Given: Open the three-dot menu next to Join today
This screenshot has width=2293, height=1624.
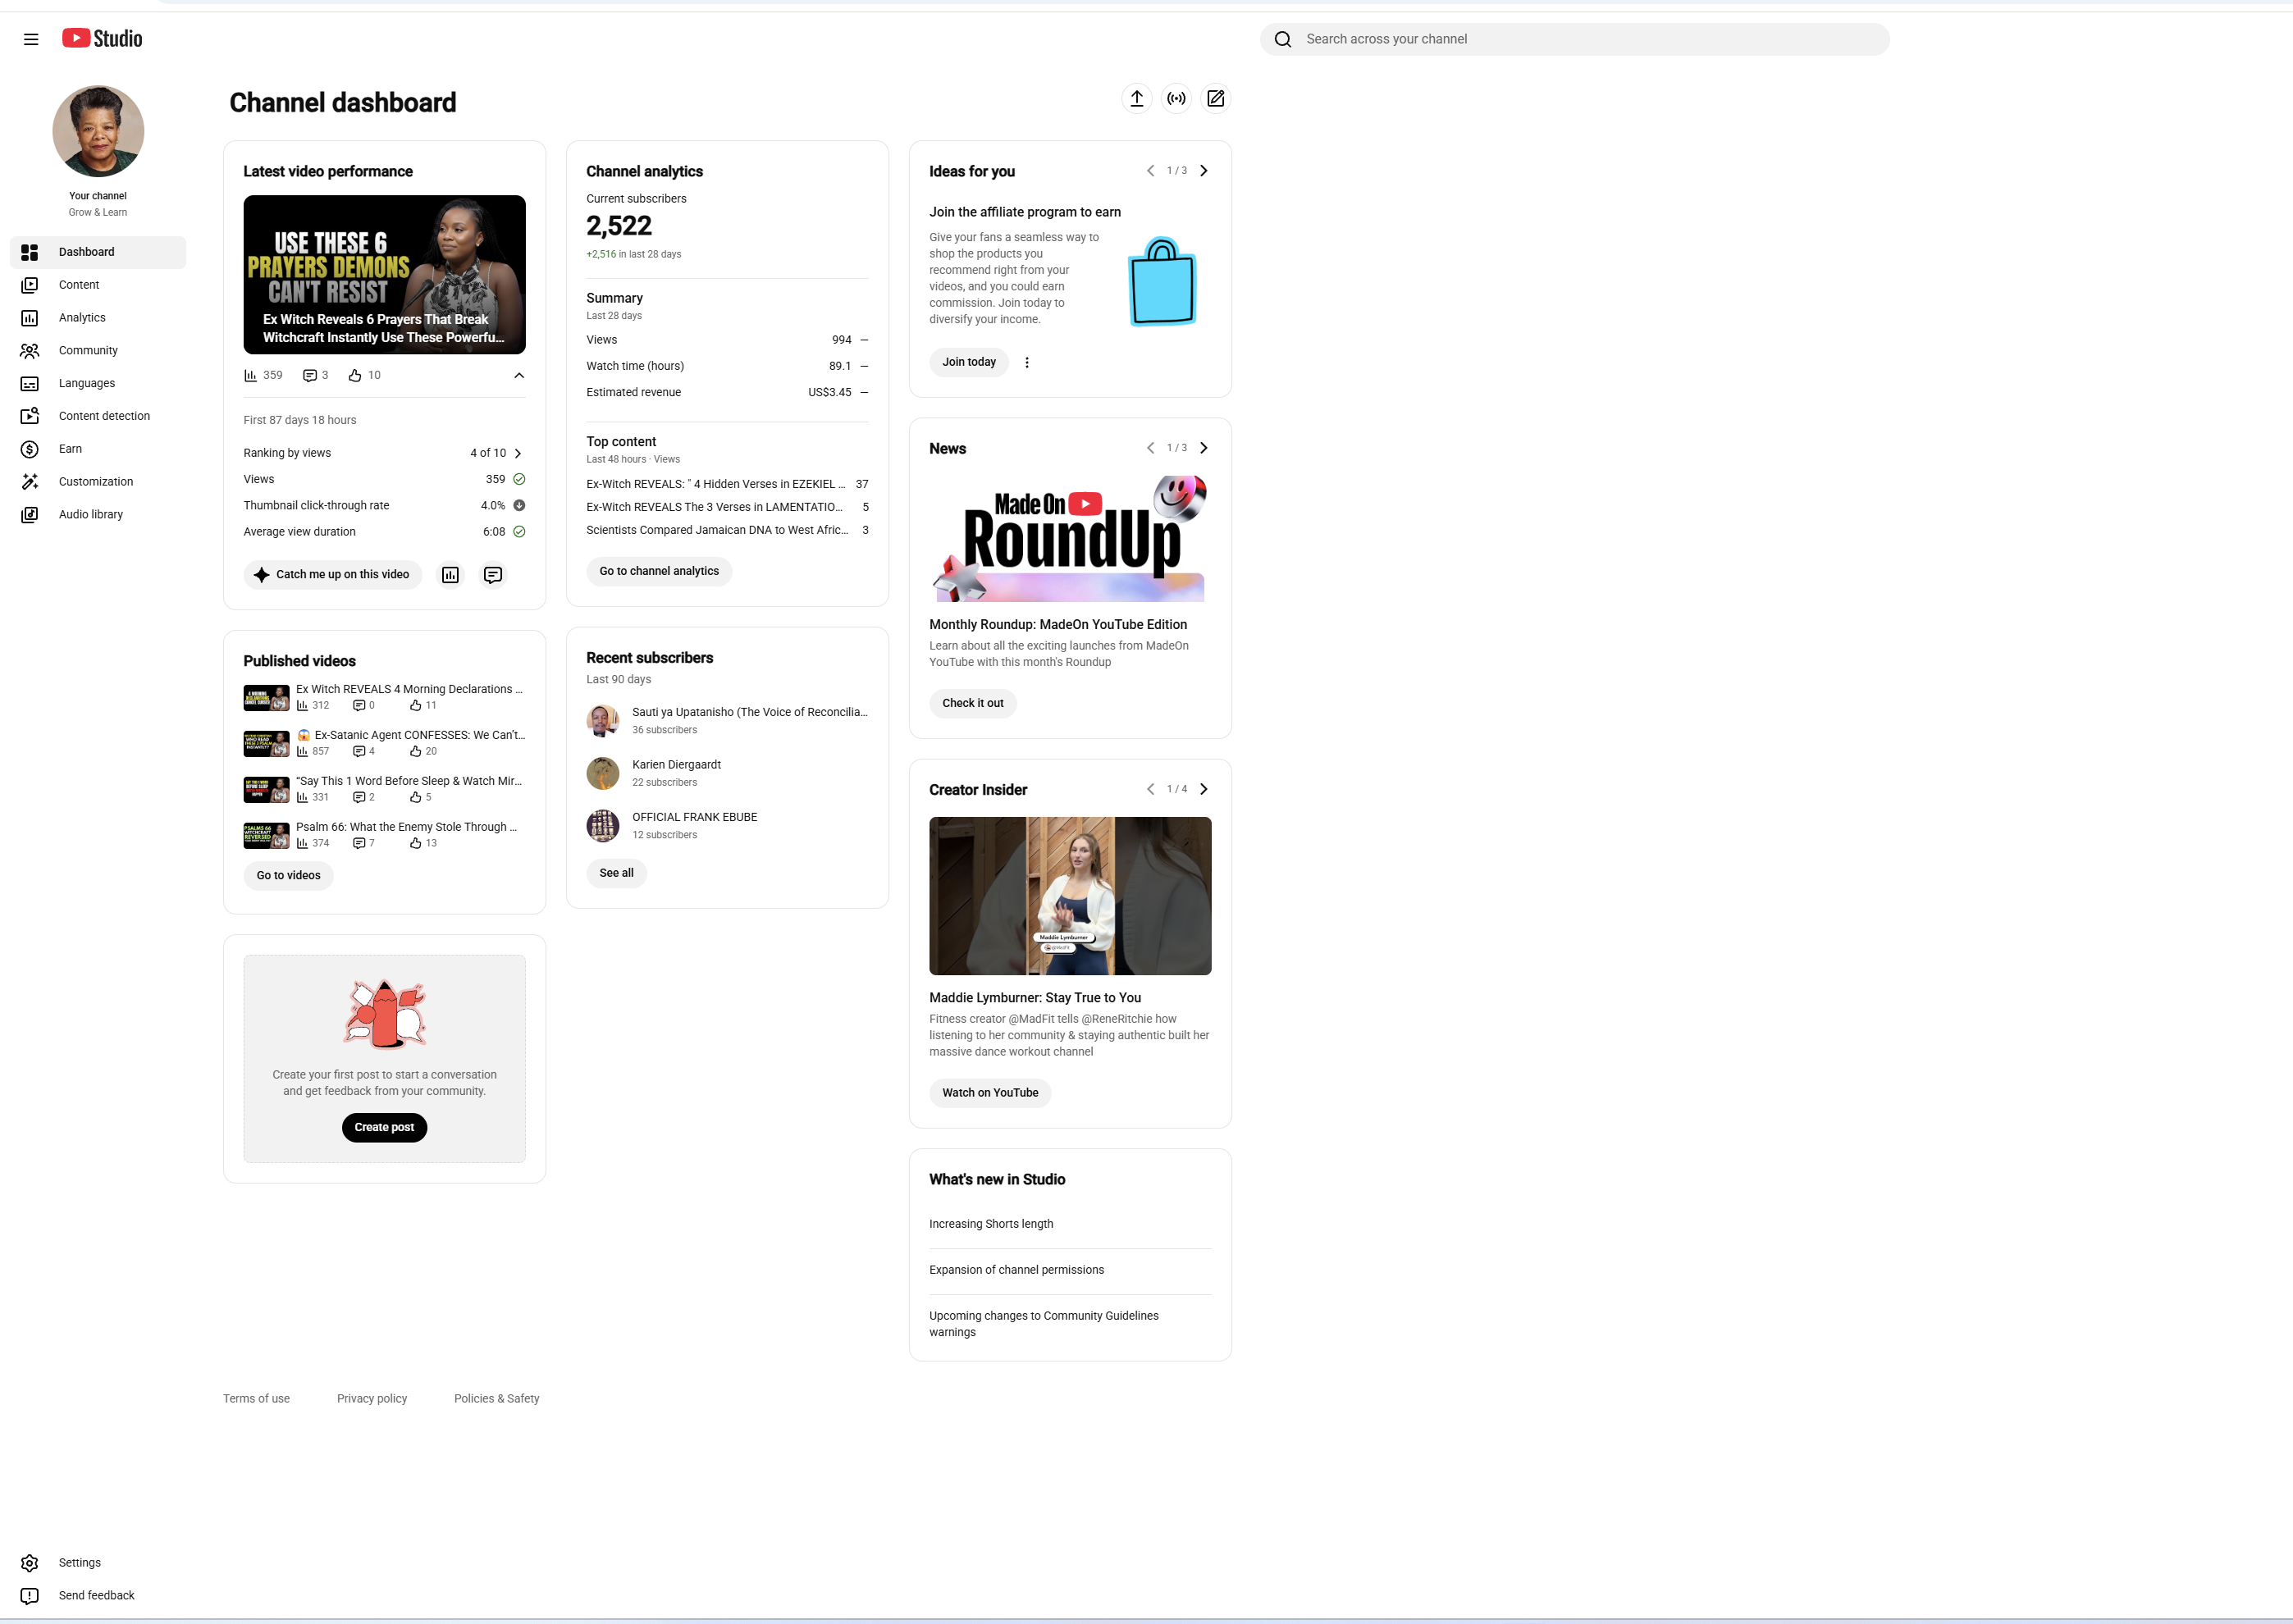Looking at the screenshot, I should [x=1027, y=362].
